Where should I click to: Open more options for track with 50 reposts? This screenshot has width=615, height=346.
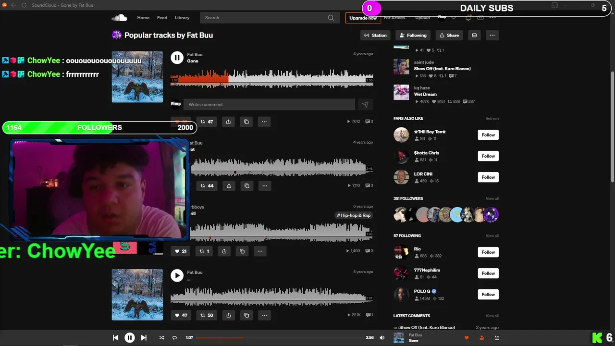pyautogui.click(x=264, y=315)
